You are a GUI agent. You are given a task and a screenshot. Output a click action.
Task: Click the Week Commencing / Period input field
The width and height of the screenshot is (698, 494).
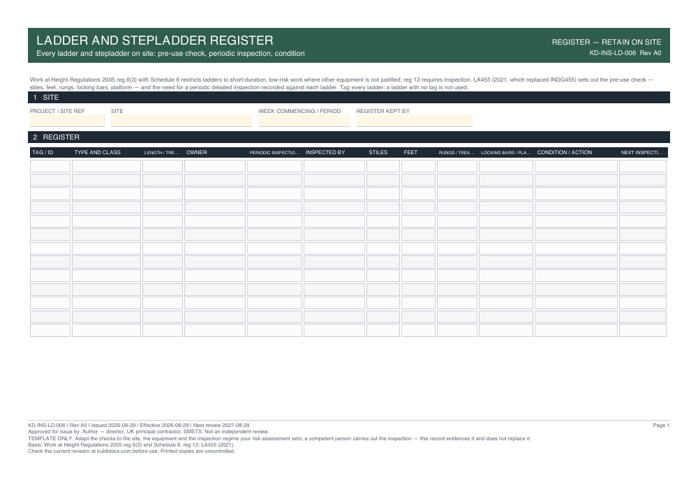[x=304, y=121]
